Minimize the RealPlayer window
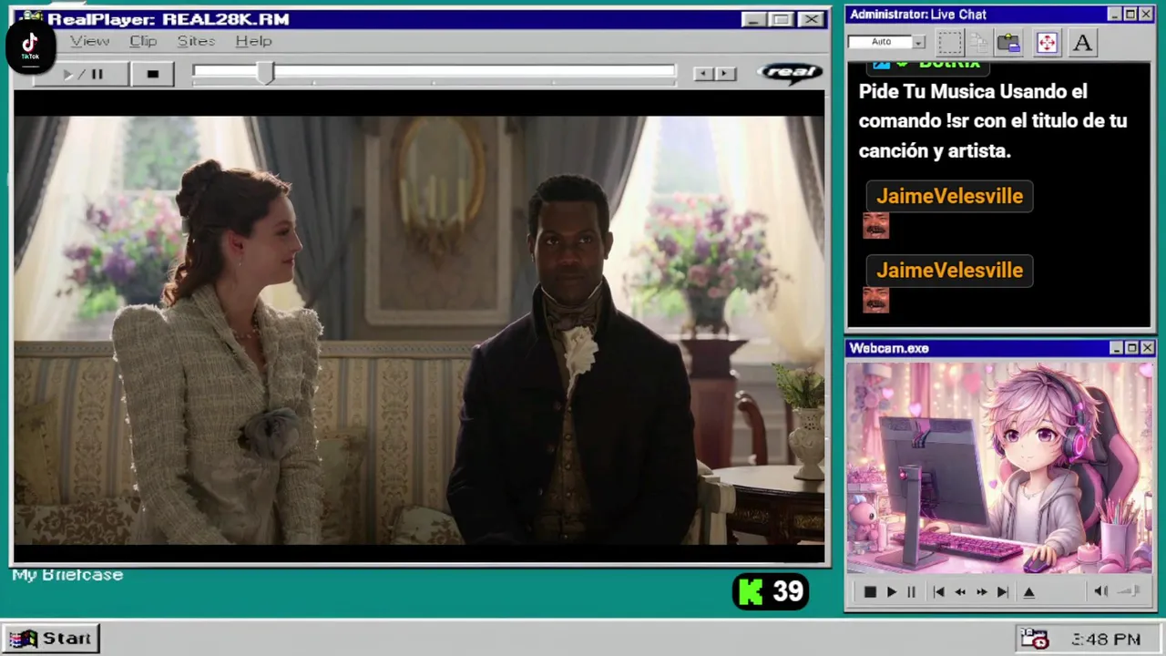The height and width of the screenshot is (656, 1166). [x=753, y=19]
